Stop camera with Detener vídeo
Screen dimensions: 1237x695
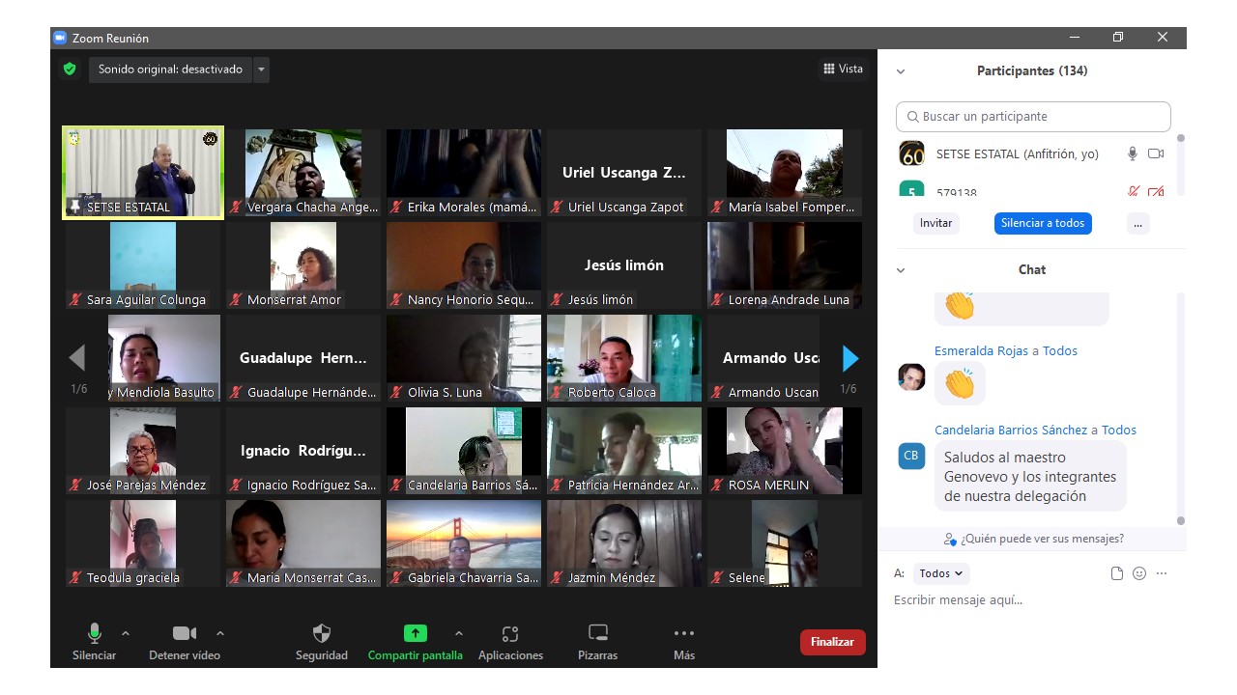click(x=184, y=634)
